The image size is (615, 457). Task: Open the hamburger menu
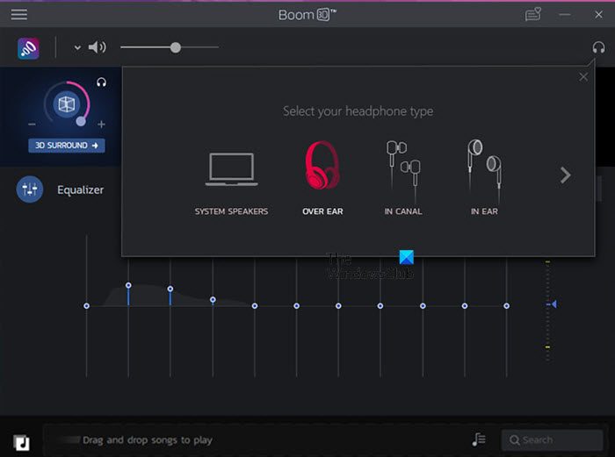[18, 15]
